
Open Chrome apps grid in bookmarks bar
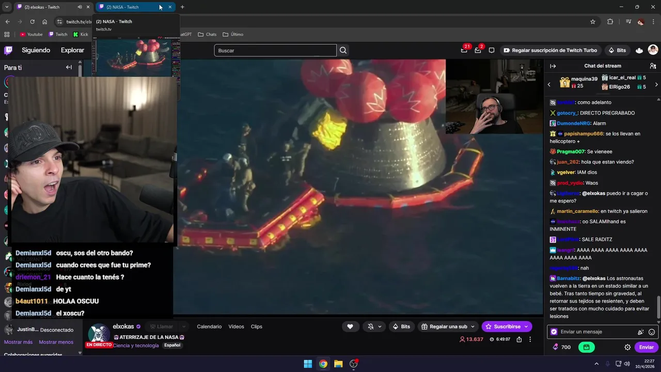pos(7,35)
